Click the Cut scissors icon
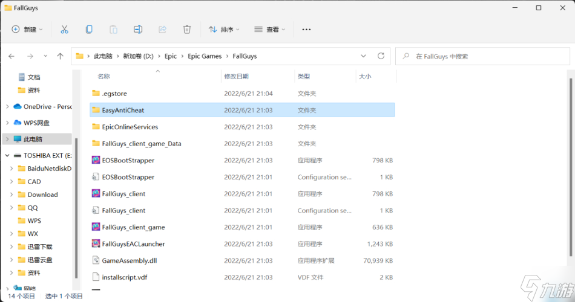 pyautogui.click(x=65, y=29)
